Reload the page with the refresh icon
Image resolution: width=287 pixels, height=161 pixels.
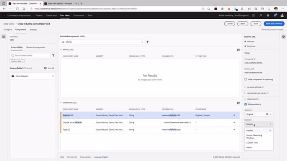click(17, 8)
